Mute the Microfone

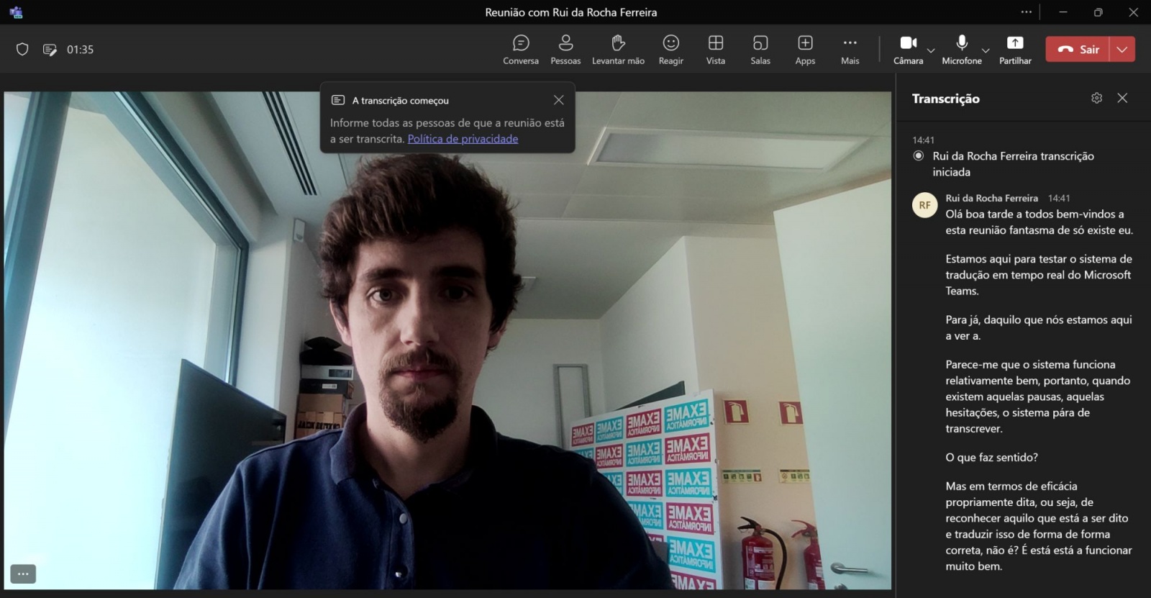click(x=961, y=50)
